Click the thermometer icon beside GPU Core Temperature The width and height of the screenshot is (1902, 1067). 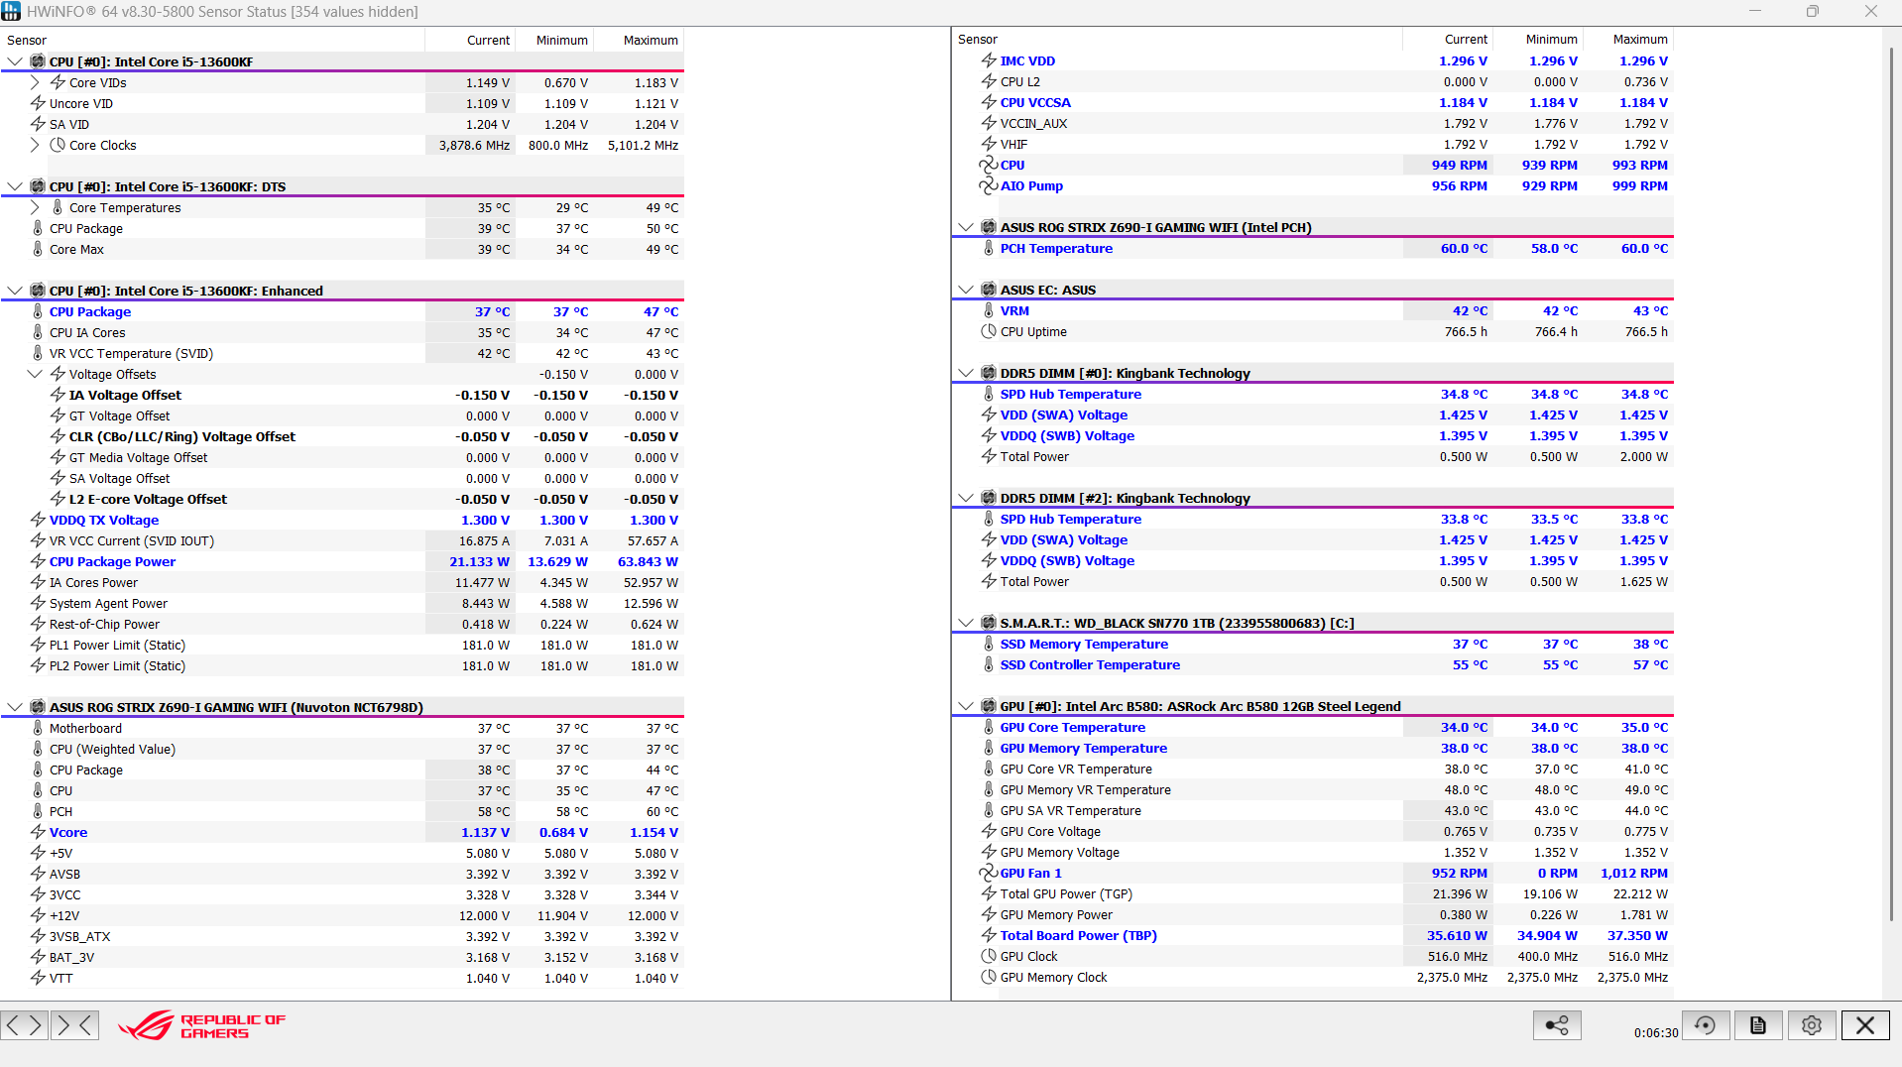[x=989, y=727]
